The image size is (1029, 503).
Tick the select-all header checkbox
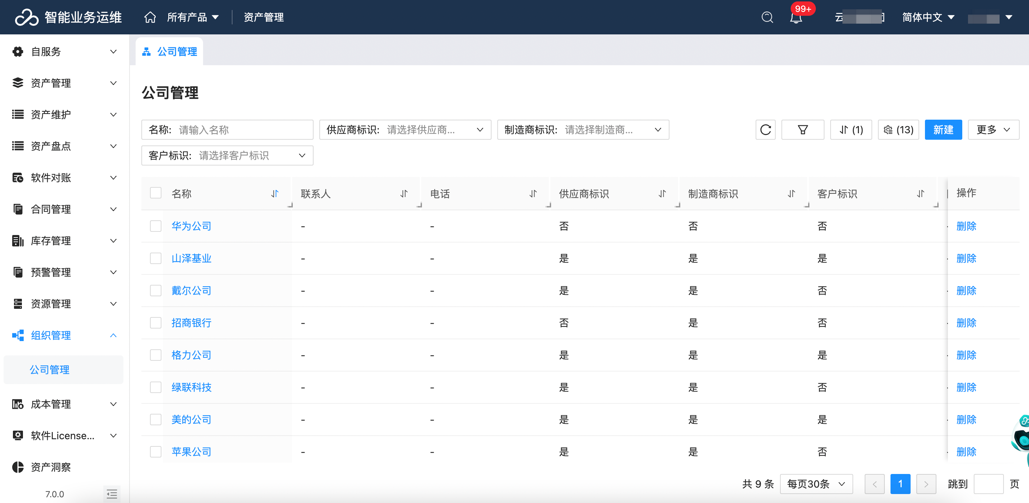155,193
